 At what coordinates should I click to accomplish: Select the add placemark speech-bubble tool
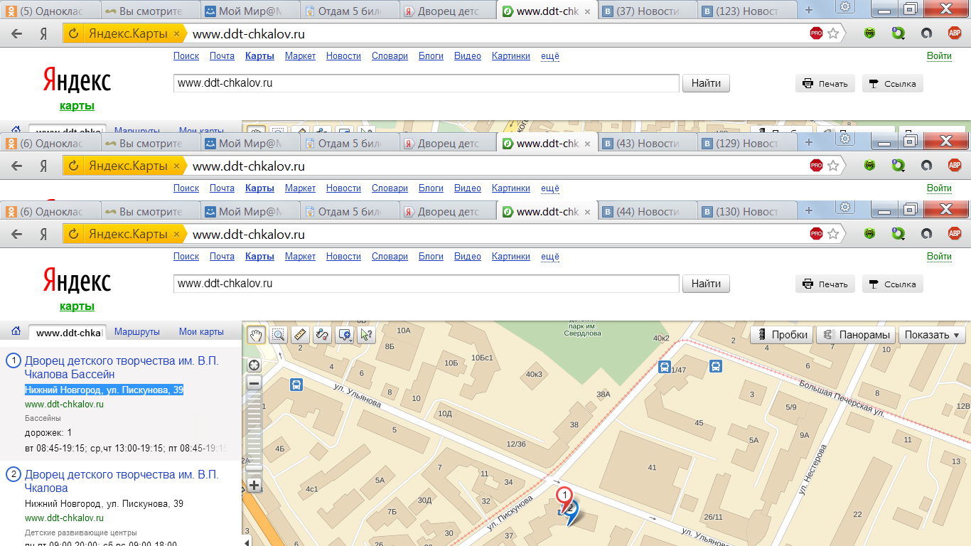coord(343,334)
